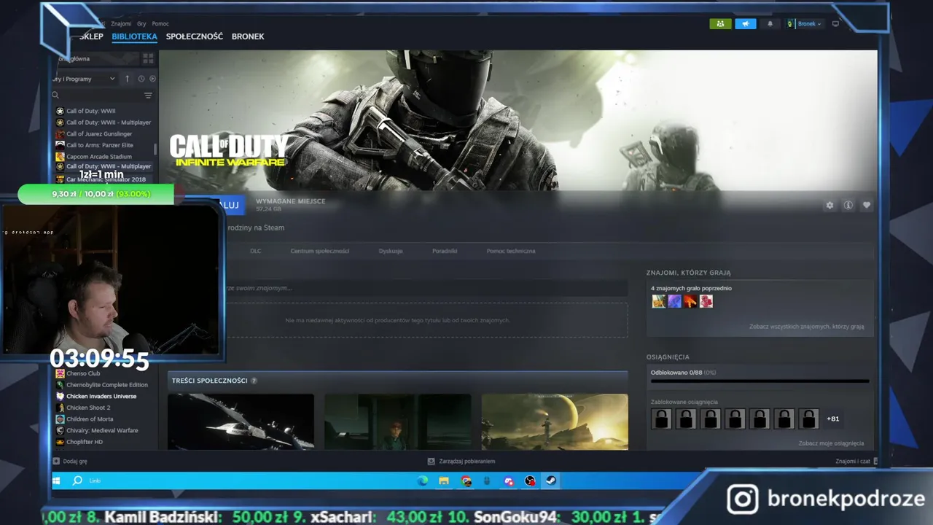Toggle ready-to-play filter icon
The image size is (933, 525).
[152, 79]
